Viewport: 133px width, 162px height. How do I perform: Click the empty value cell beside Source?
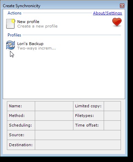click(x=78, y=135)
